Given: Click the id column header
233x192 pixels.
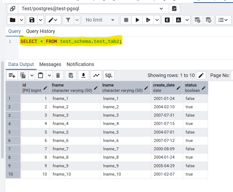Looking at the screenshot, I should click(x=35, y=88).
